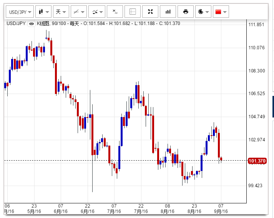Click the K线图 chart title text
The image size is (274, 218).
[x=43, y=23]
